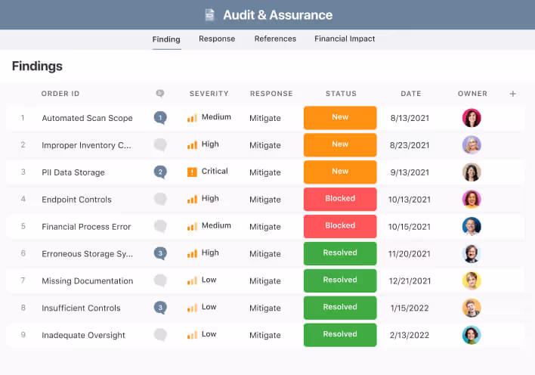Click the orange New status on row 2
This screenshot has height=375, width=535.
340,145
